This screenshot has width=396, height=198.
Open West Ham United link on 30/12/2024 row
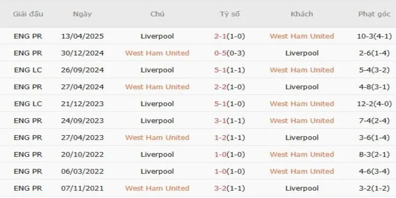tap(157, 53)
